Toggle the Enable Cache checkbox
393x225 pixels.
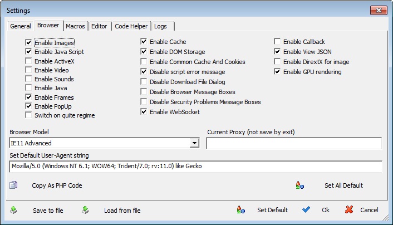tap(144, 41)
